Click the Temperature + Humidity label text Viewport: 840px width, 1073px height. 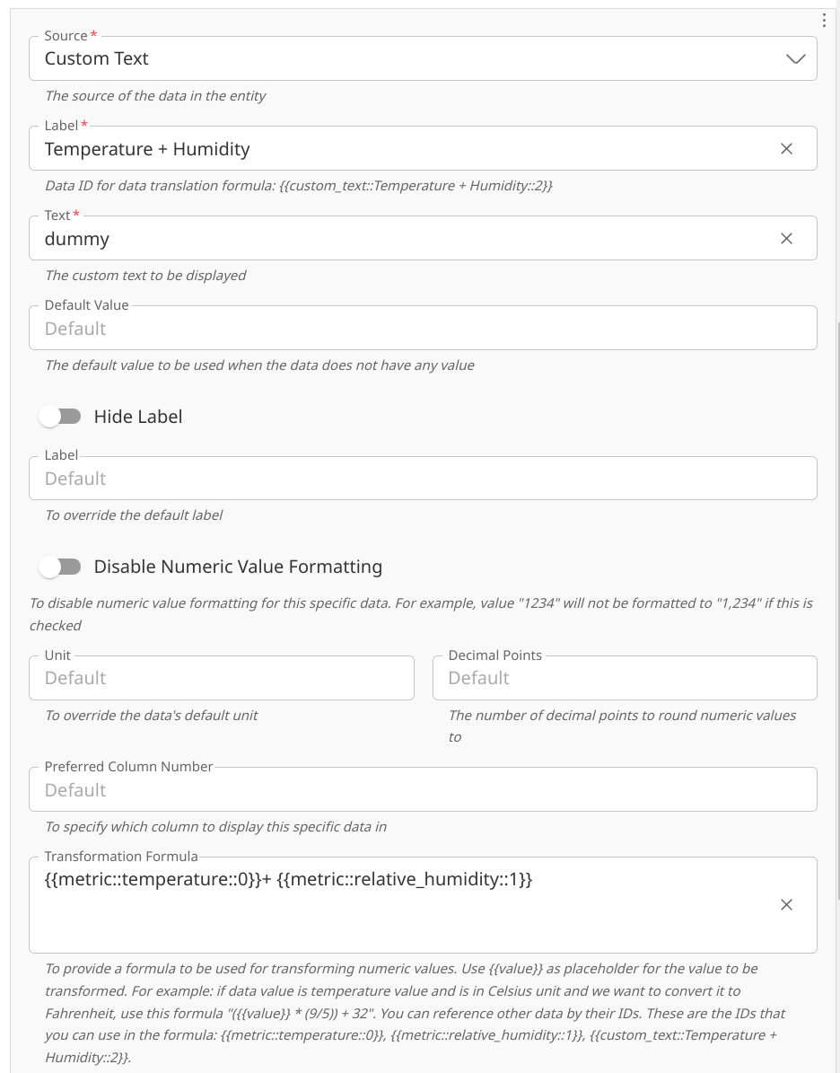147,149
